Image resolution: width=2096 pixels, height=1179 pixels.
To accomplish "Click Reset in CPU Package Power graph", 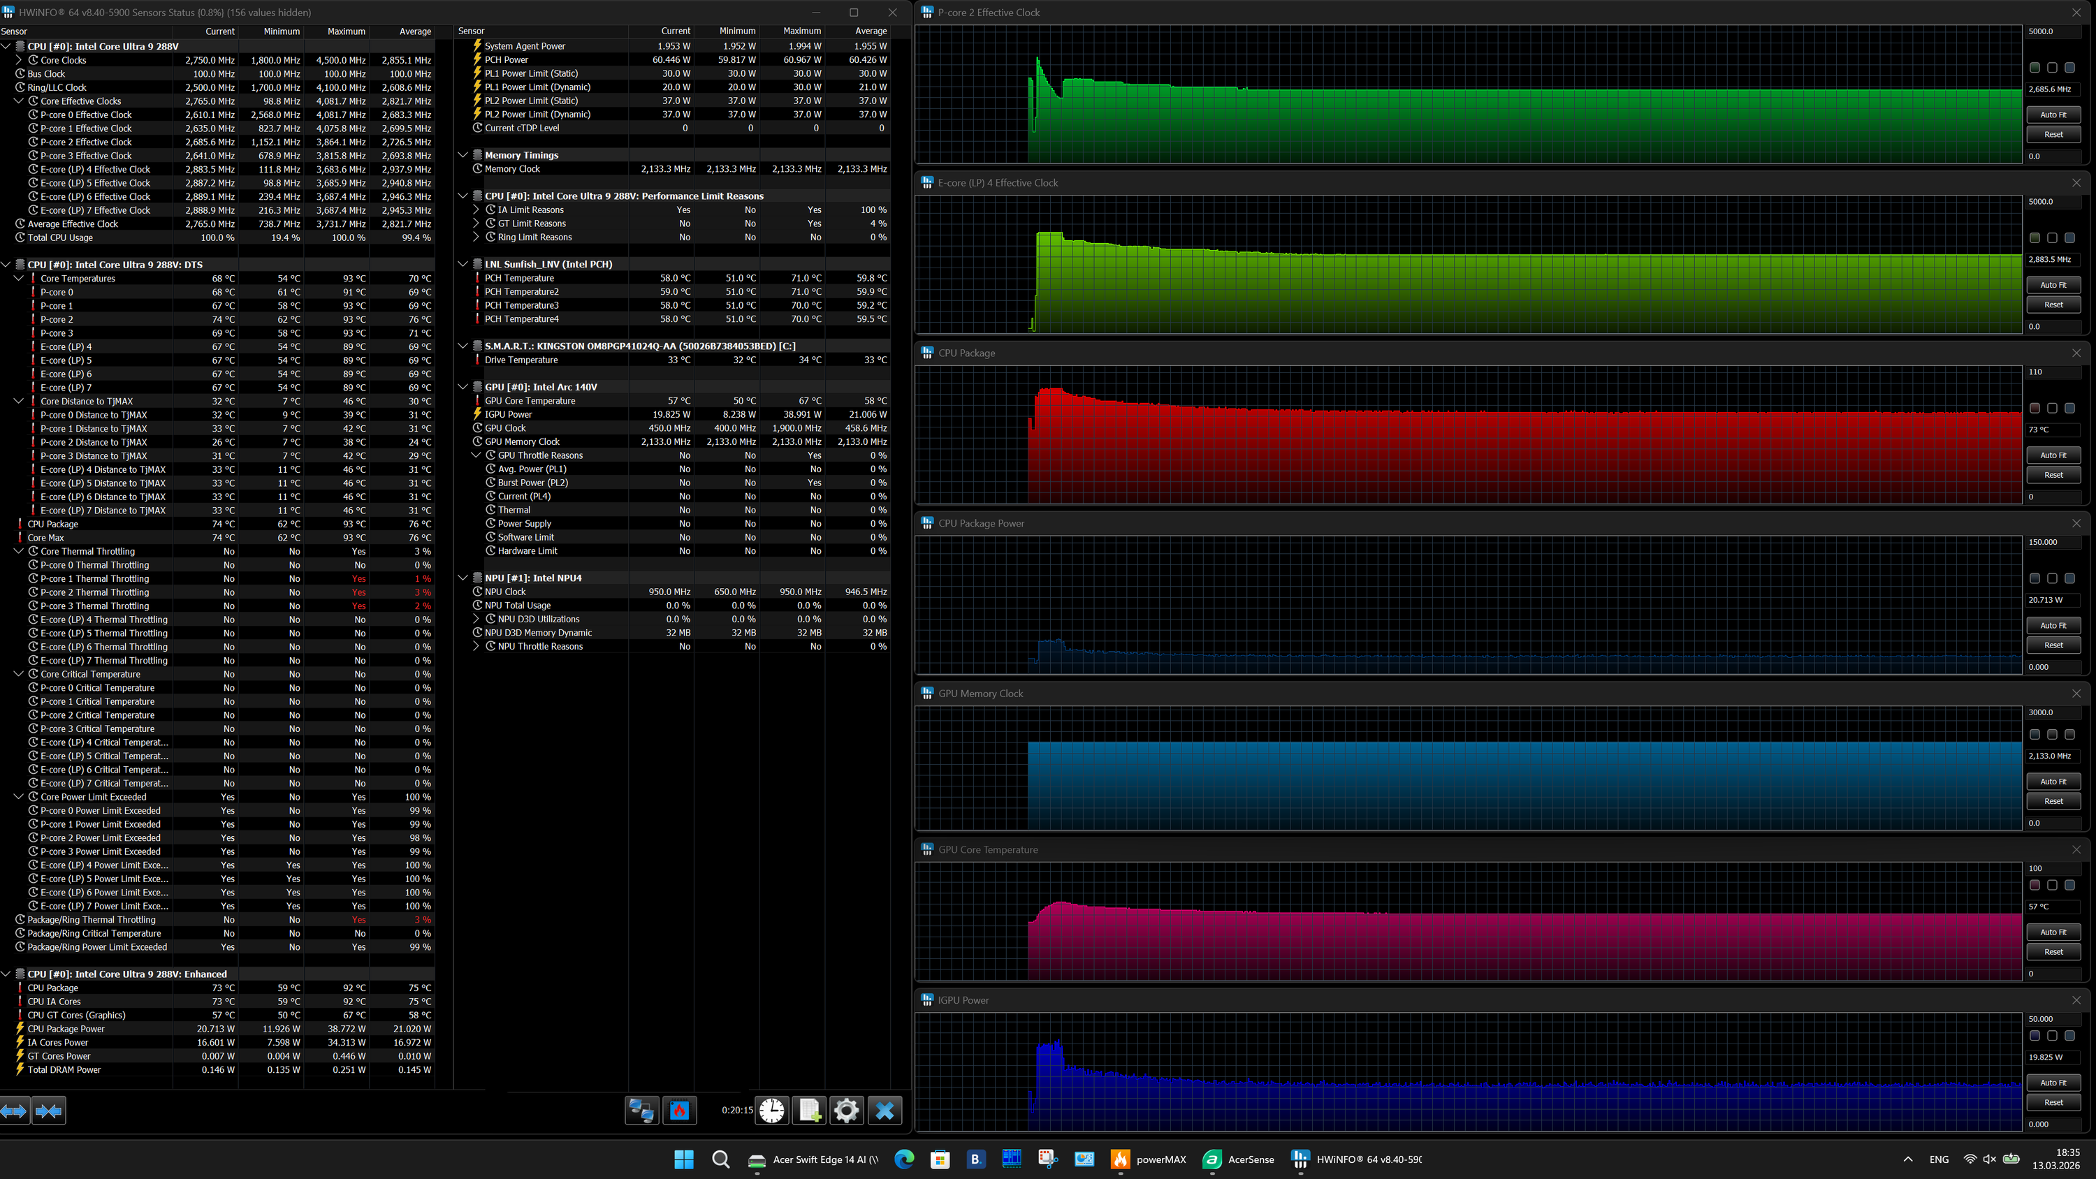I will (2053, 645).
